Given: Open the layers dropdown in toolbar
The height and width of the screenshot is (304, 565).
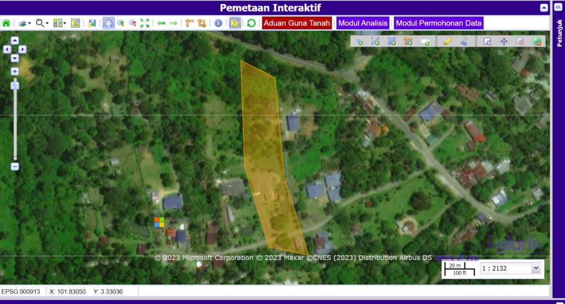Looking at the screenshot, I should pos(24,23).
